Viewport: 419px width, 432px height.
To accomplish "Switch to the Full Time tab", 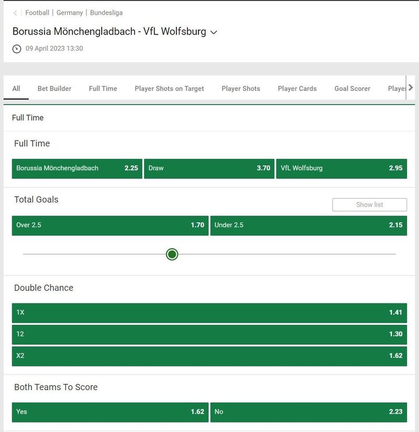I will (103, 88).
